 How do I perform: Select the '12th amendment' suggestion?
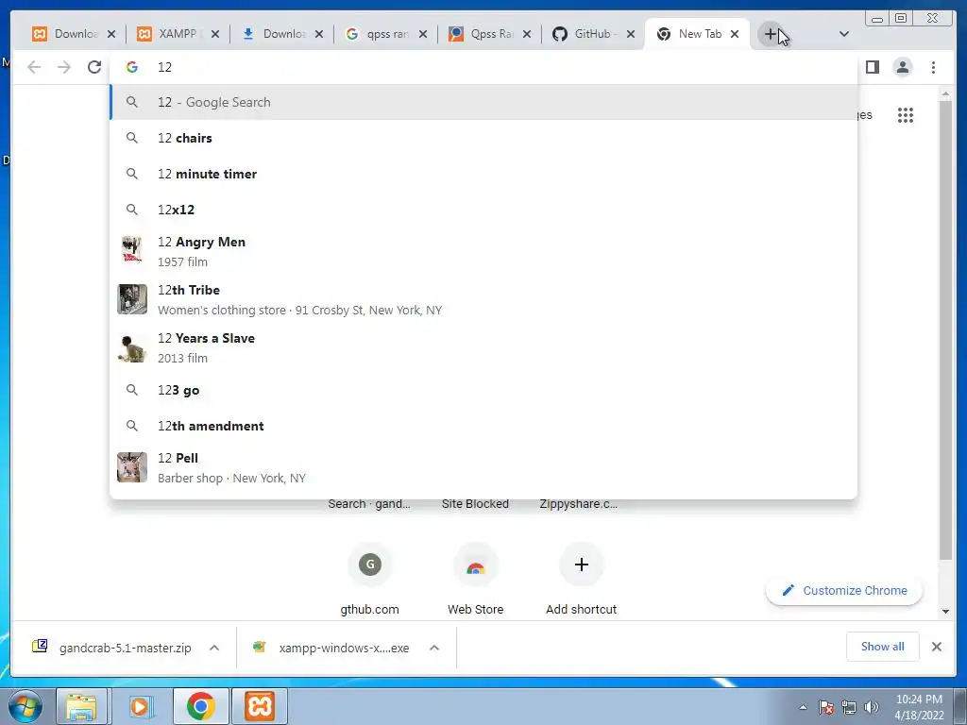pos(483,426)
